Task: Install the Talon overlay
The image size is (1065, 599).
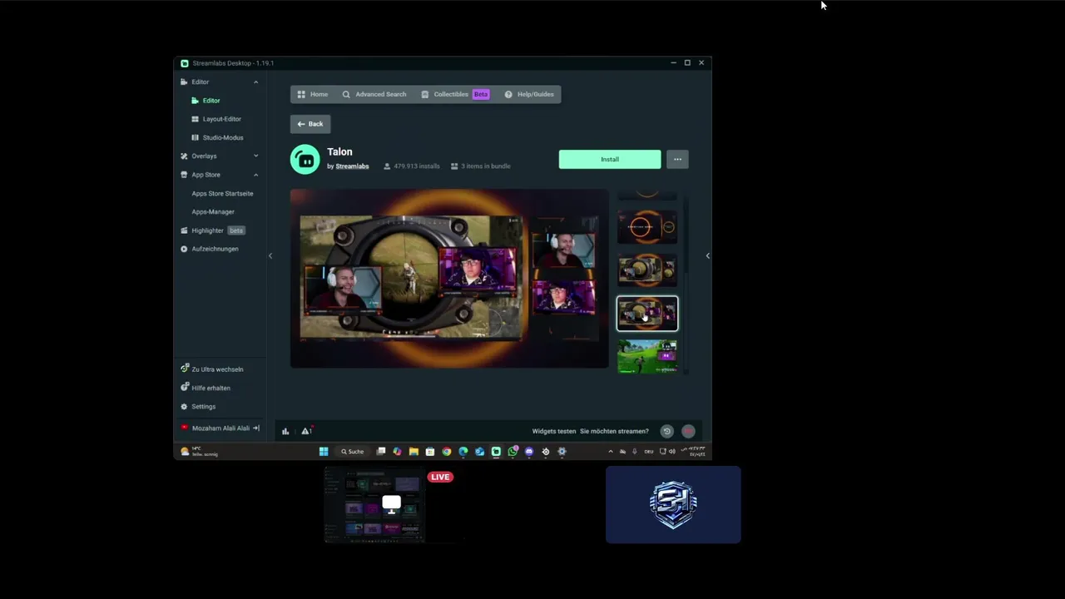Action: click(x=610, y=159)
